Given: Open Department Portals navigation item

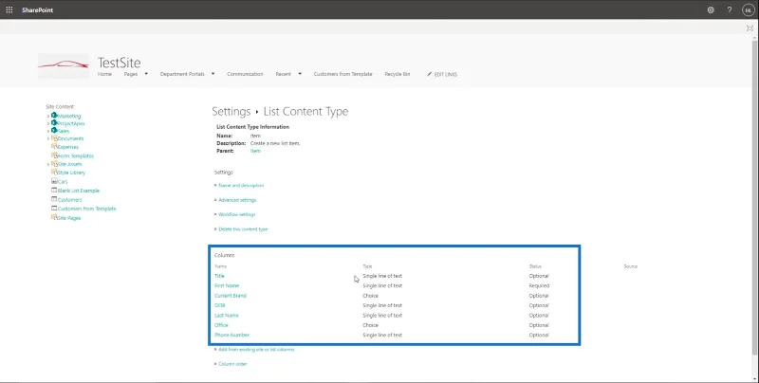Looking at the screenshot, I should [x=182, y=74].
